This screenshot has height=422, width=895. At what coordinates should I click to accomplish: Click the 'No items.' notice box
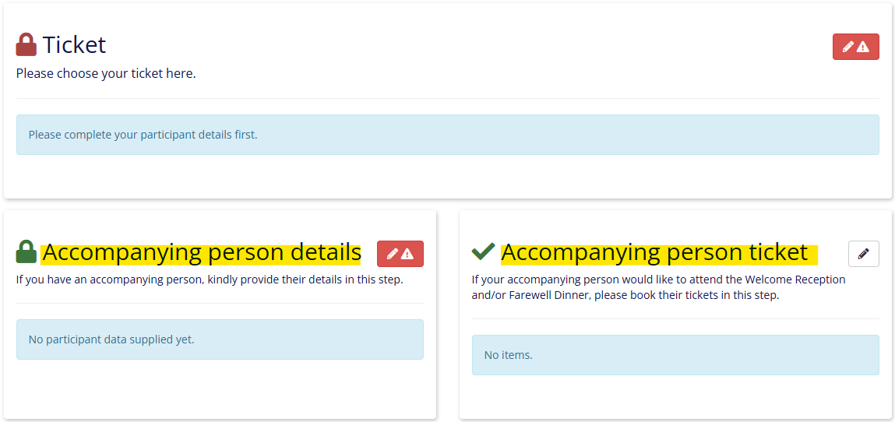[675, 355]
